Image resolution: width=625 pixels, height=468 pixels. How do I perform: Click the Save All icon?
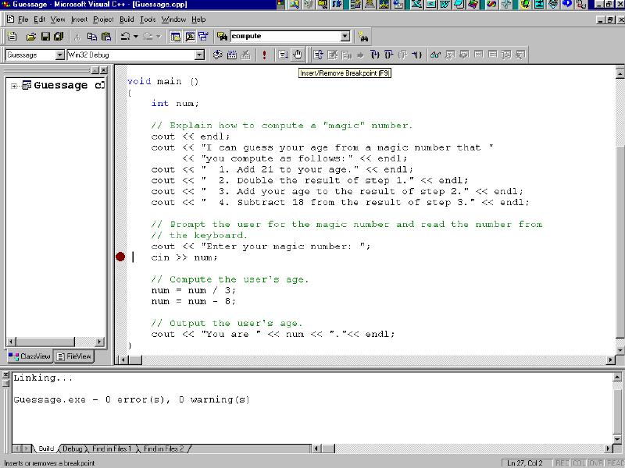[x=59, y=37]
